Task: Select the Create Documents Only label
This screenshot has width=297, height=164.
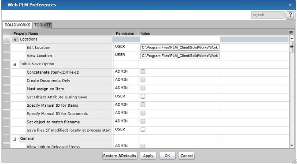Action: [48, 81]
